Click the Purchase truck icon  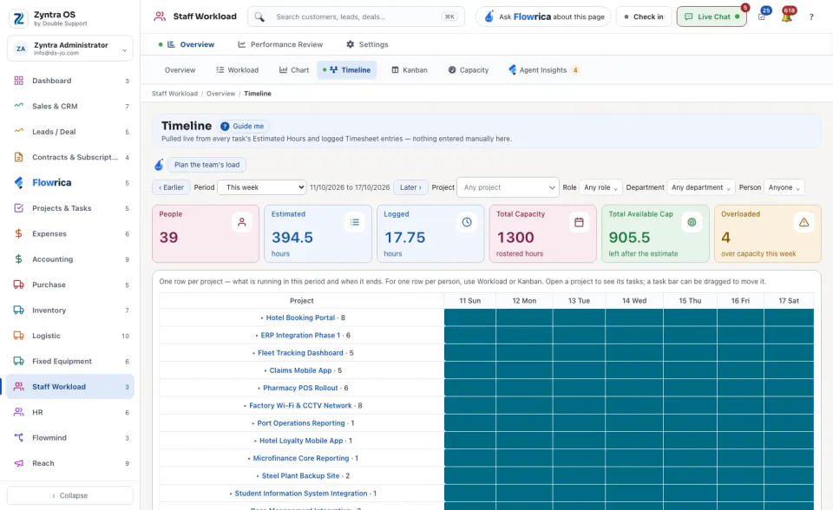click(18, 284)
